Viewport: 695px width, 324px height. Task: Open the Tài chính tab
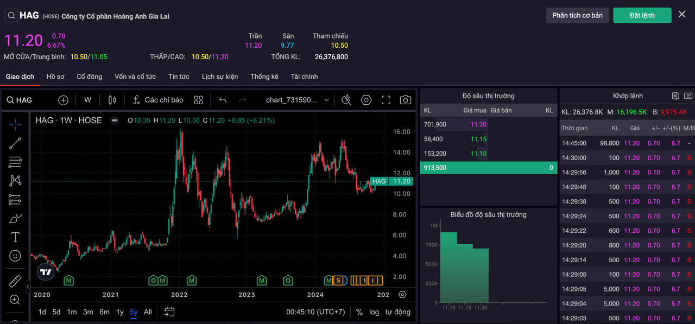pyautogui.click(x=304, y=77)
